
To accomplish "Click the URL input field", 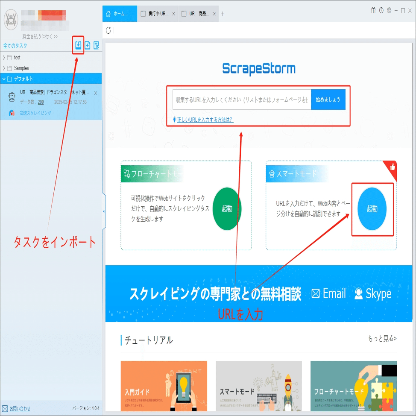I will tap(241, 100).
